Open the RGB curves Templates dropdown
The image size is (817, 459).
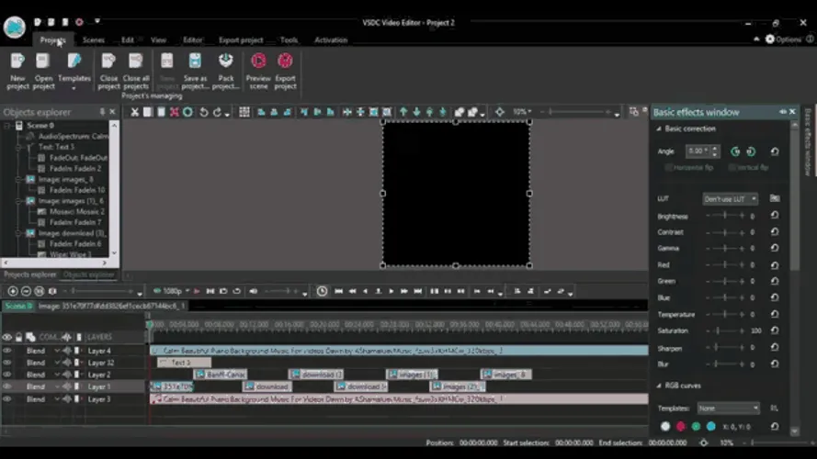729,408
